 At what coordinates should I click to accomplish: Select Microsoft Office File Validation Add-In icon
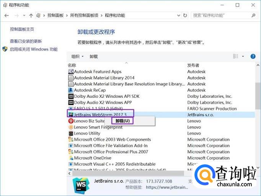(71, 146)
